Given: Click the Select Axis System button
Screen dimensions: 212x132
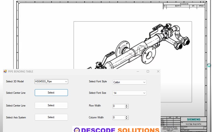Looking at the screenshot, I should coord(51,117).
